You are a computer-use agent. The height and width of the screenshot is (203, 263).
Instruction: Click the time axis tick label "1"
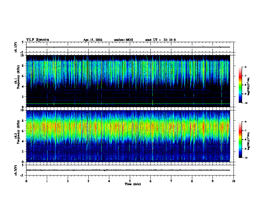coord(47,181)
